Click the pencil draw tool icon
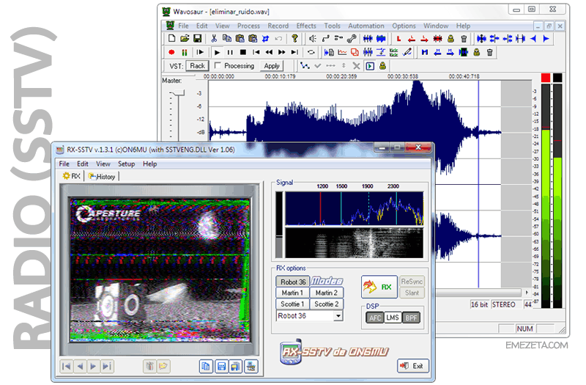 tap(407, 52)
